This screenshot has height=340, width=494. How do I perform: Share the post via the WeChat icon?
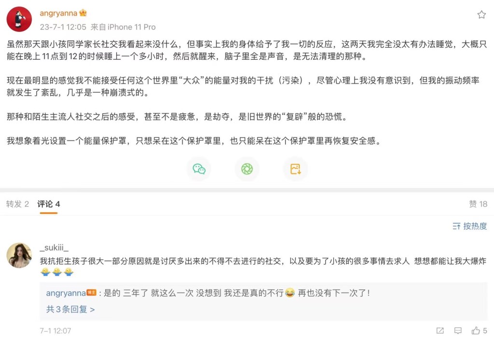[199, 169]
